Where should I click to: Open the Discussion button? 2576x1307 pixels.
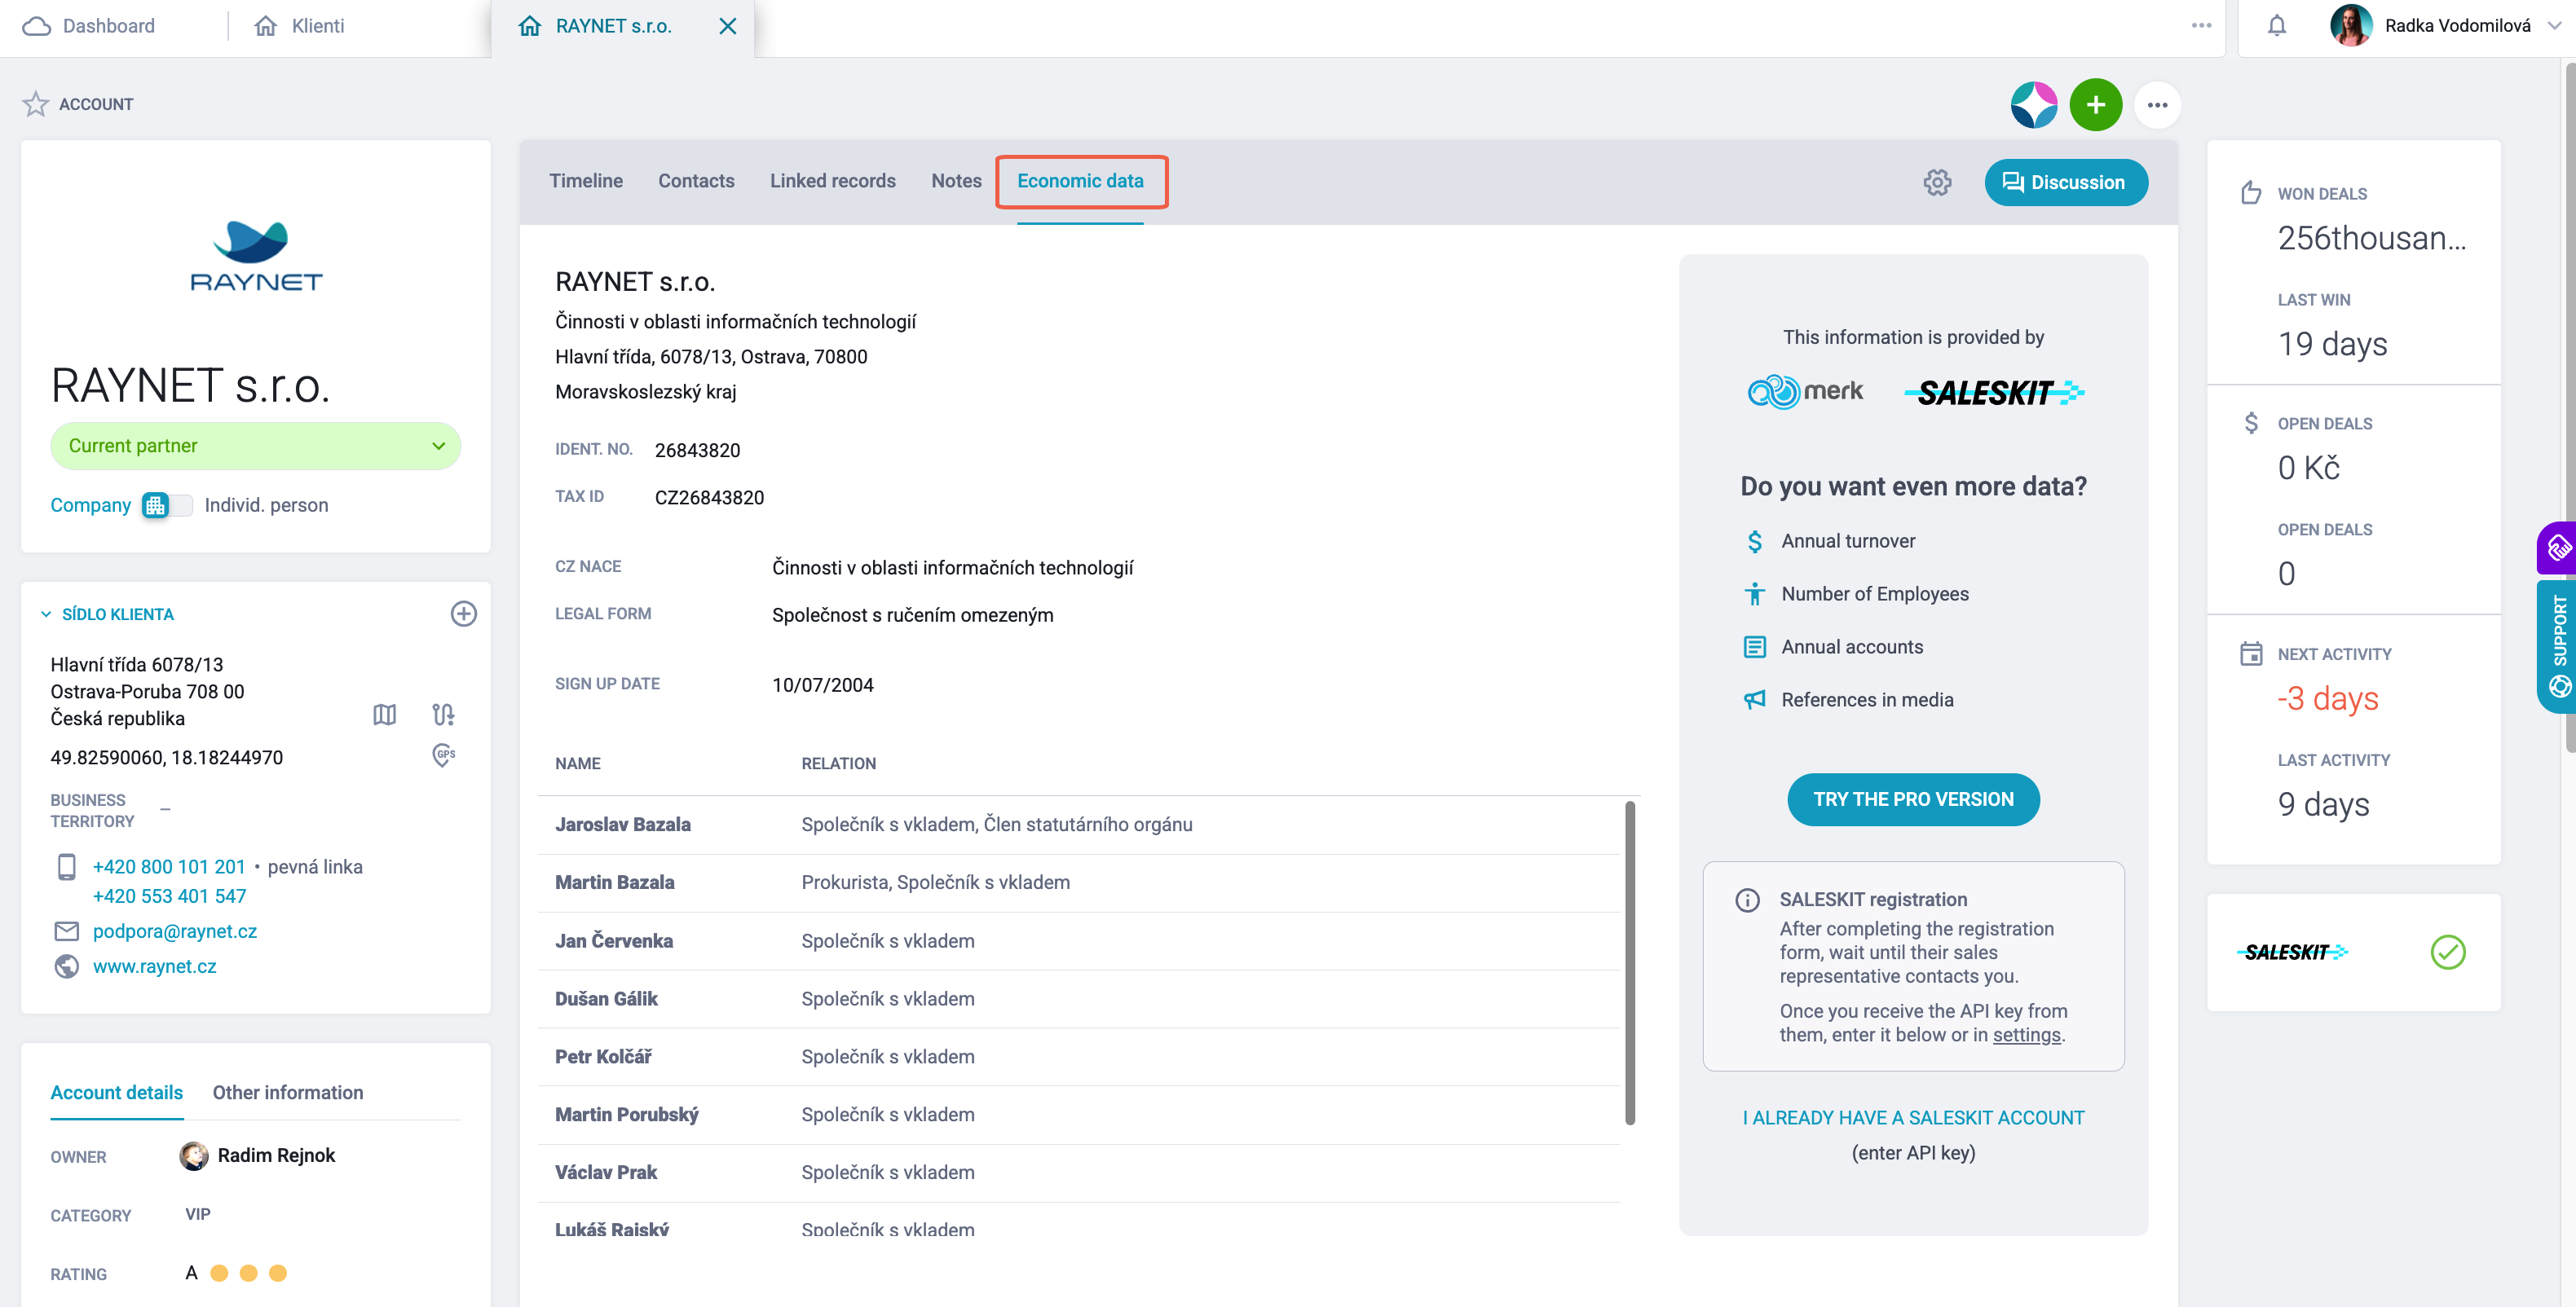[2066, 182]
